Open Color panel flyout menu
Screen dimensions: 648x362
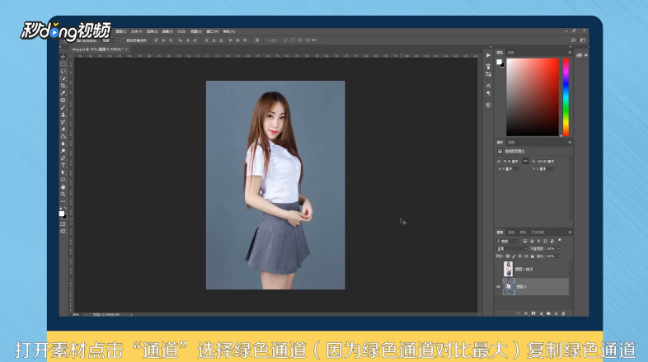point(570,53)
